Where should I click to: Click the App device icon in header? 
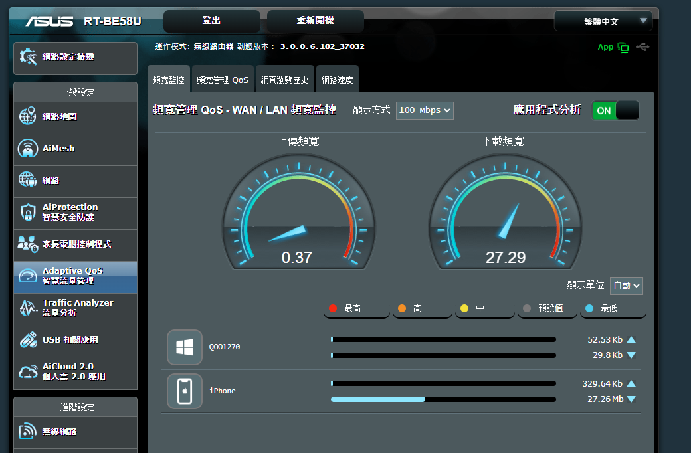tap(623, 47)
